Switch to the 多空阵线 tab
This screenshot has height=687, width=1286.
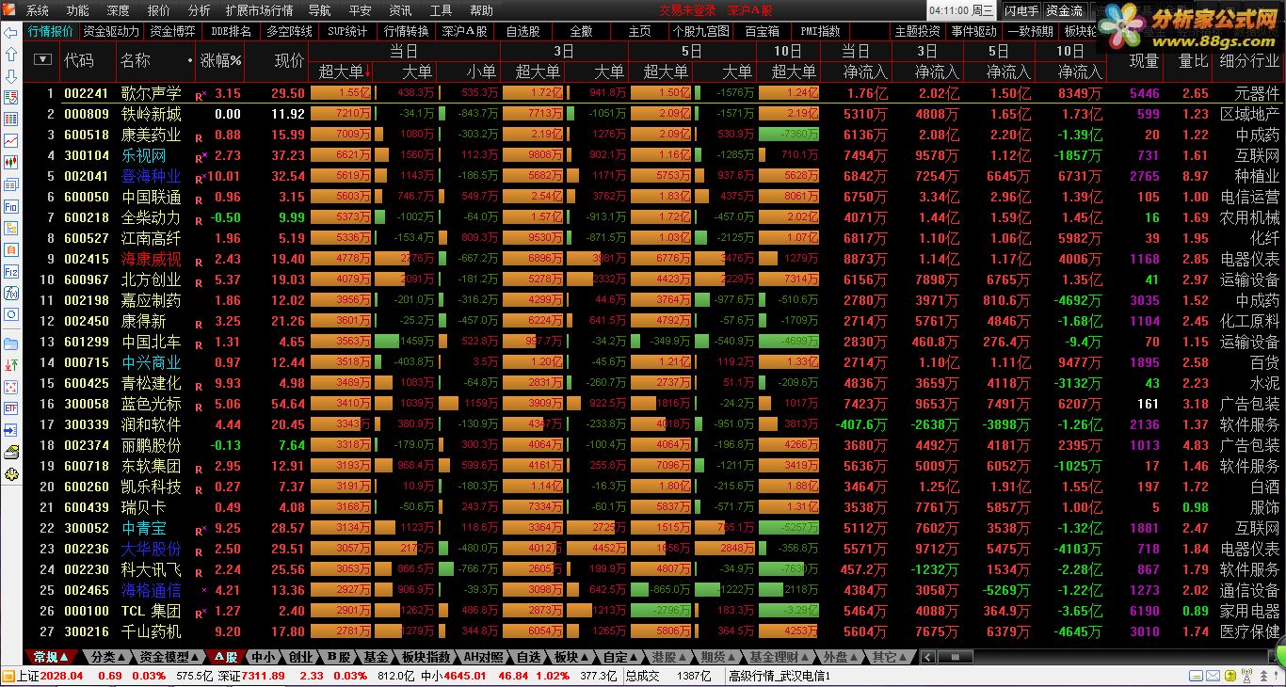[x=290, y=31]
